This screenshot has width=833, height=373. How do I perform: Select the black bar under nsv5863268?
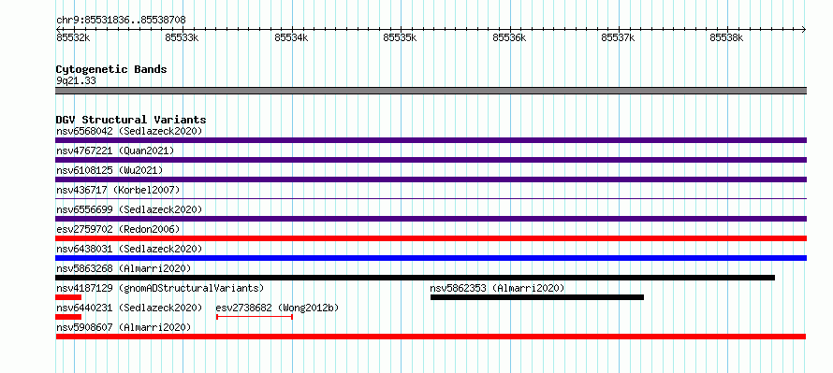click(x=415, y=278)
